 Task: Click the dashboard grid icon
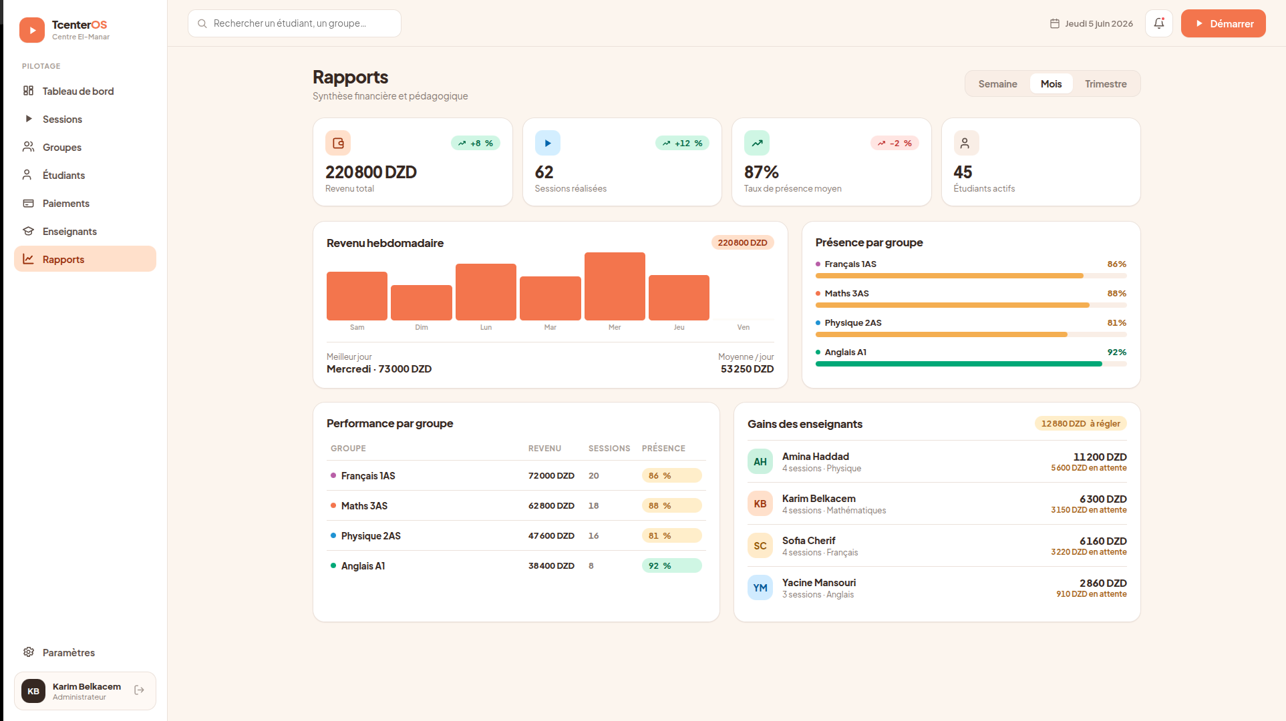(28, 91)
